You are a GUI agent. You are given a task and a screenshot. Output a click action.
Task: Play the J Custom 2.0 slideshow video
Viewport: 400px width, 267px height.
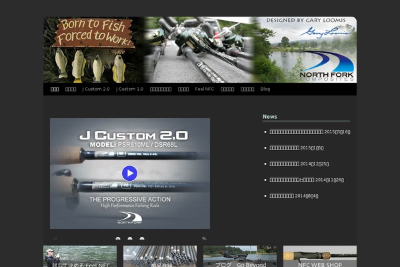(x=129, y=174)
